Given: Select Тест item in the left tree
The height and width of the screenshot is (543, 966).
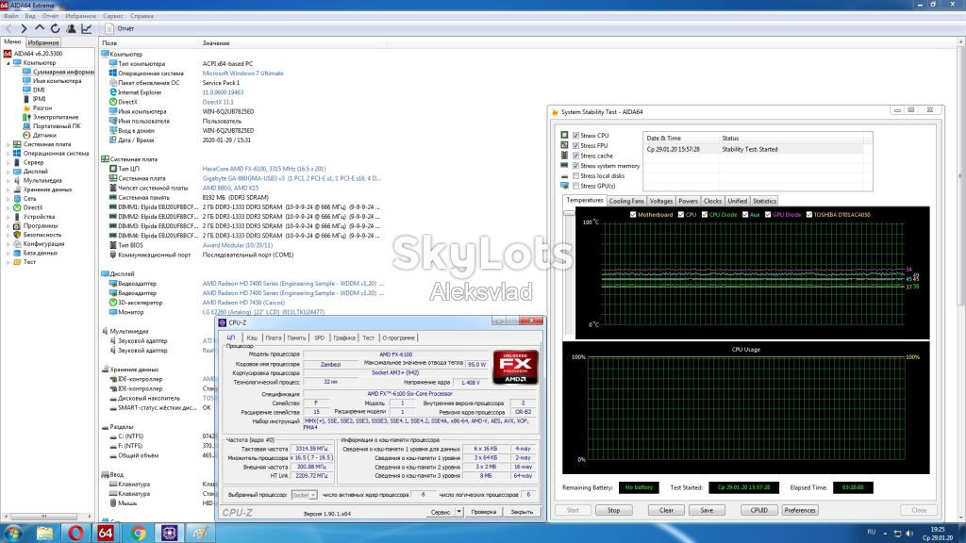Looking at the screenshot, I should [29, 262].
